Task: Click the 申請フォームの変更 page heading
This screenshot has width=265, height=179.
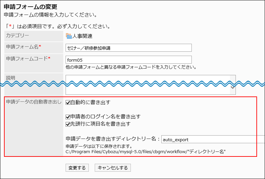Action: click(30, 7)
